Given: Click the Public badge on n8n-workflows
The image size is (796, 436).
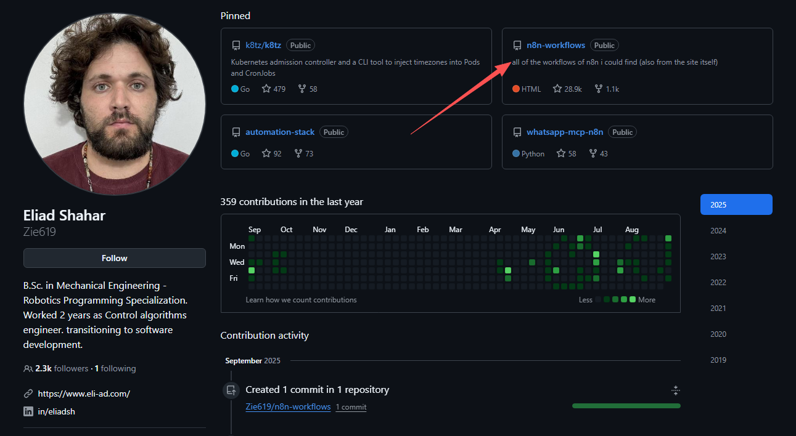Looking at the screenshot, I should pyautogui.click(x=604, y=45).
